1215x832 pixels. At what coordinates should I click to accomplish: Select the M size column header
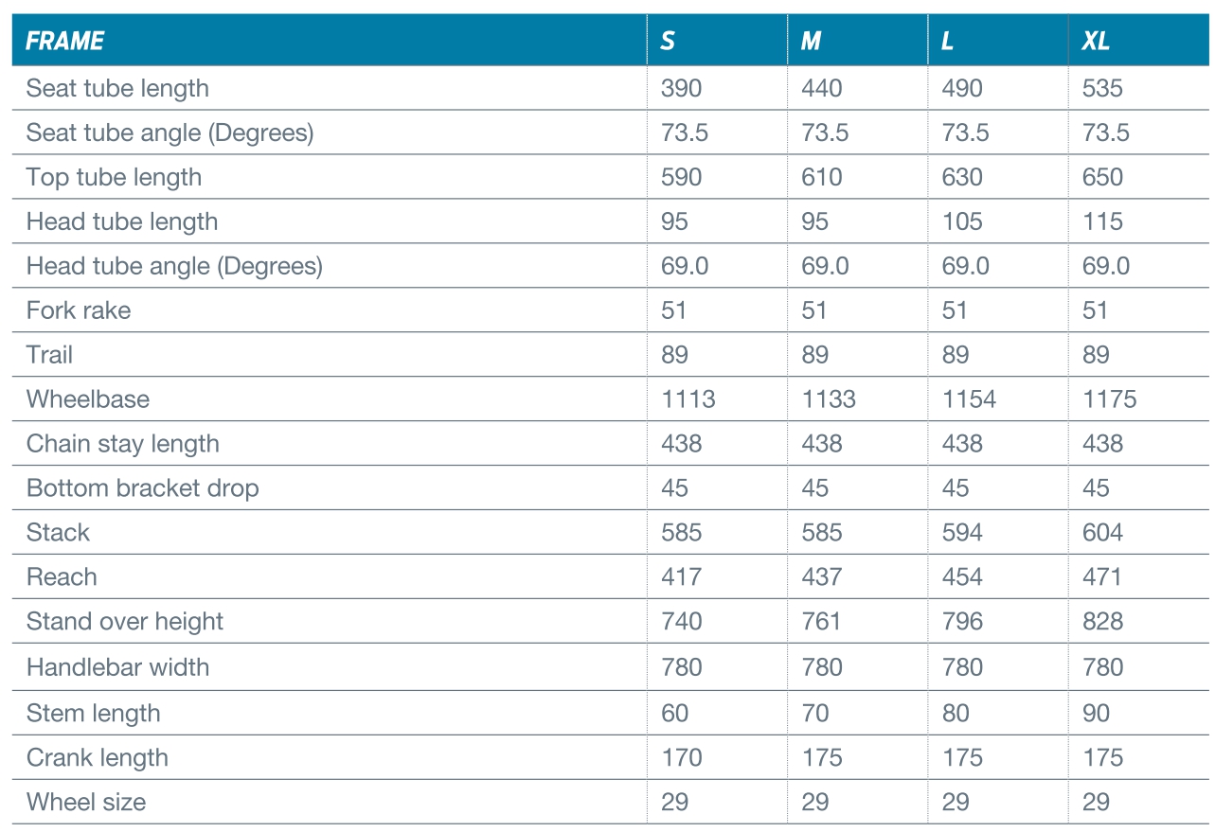(811, 42)
